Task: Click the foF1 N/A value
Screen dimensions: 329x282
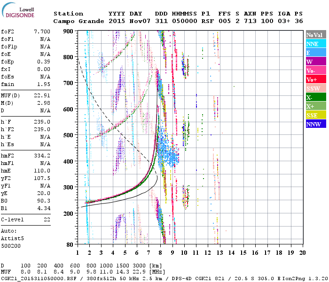Action: click(45, 39)
